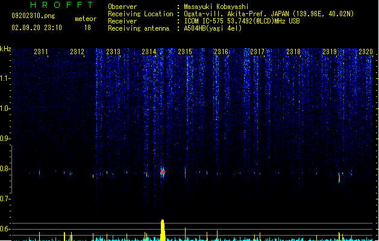Click the A504HB(yagi 4el) antenna text
The height and width of the screenshot is (241, 379).
click(213, 28)
